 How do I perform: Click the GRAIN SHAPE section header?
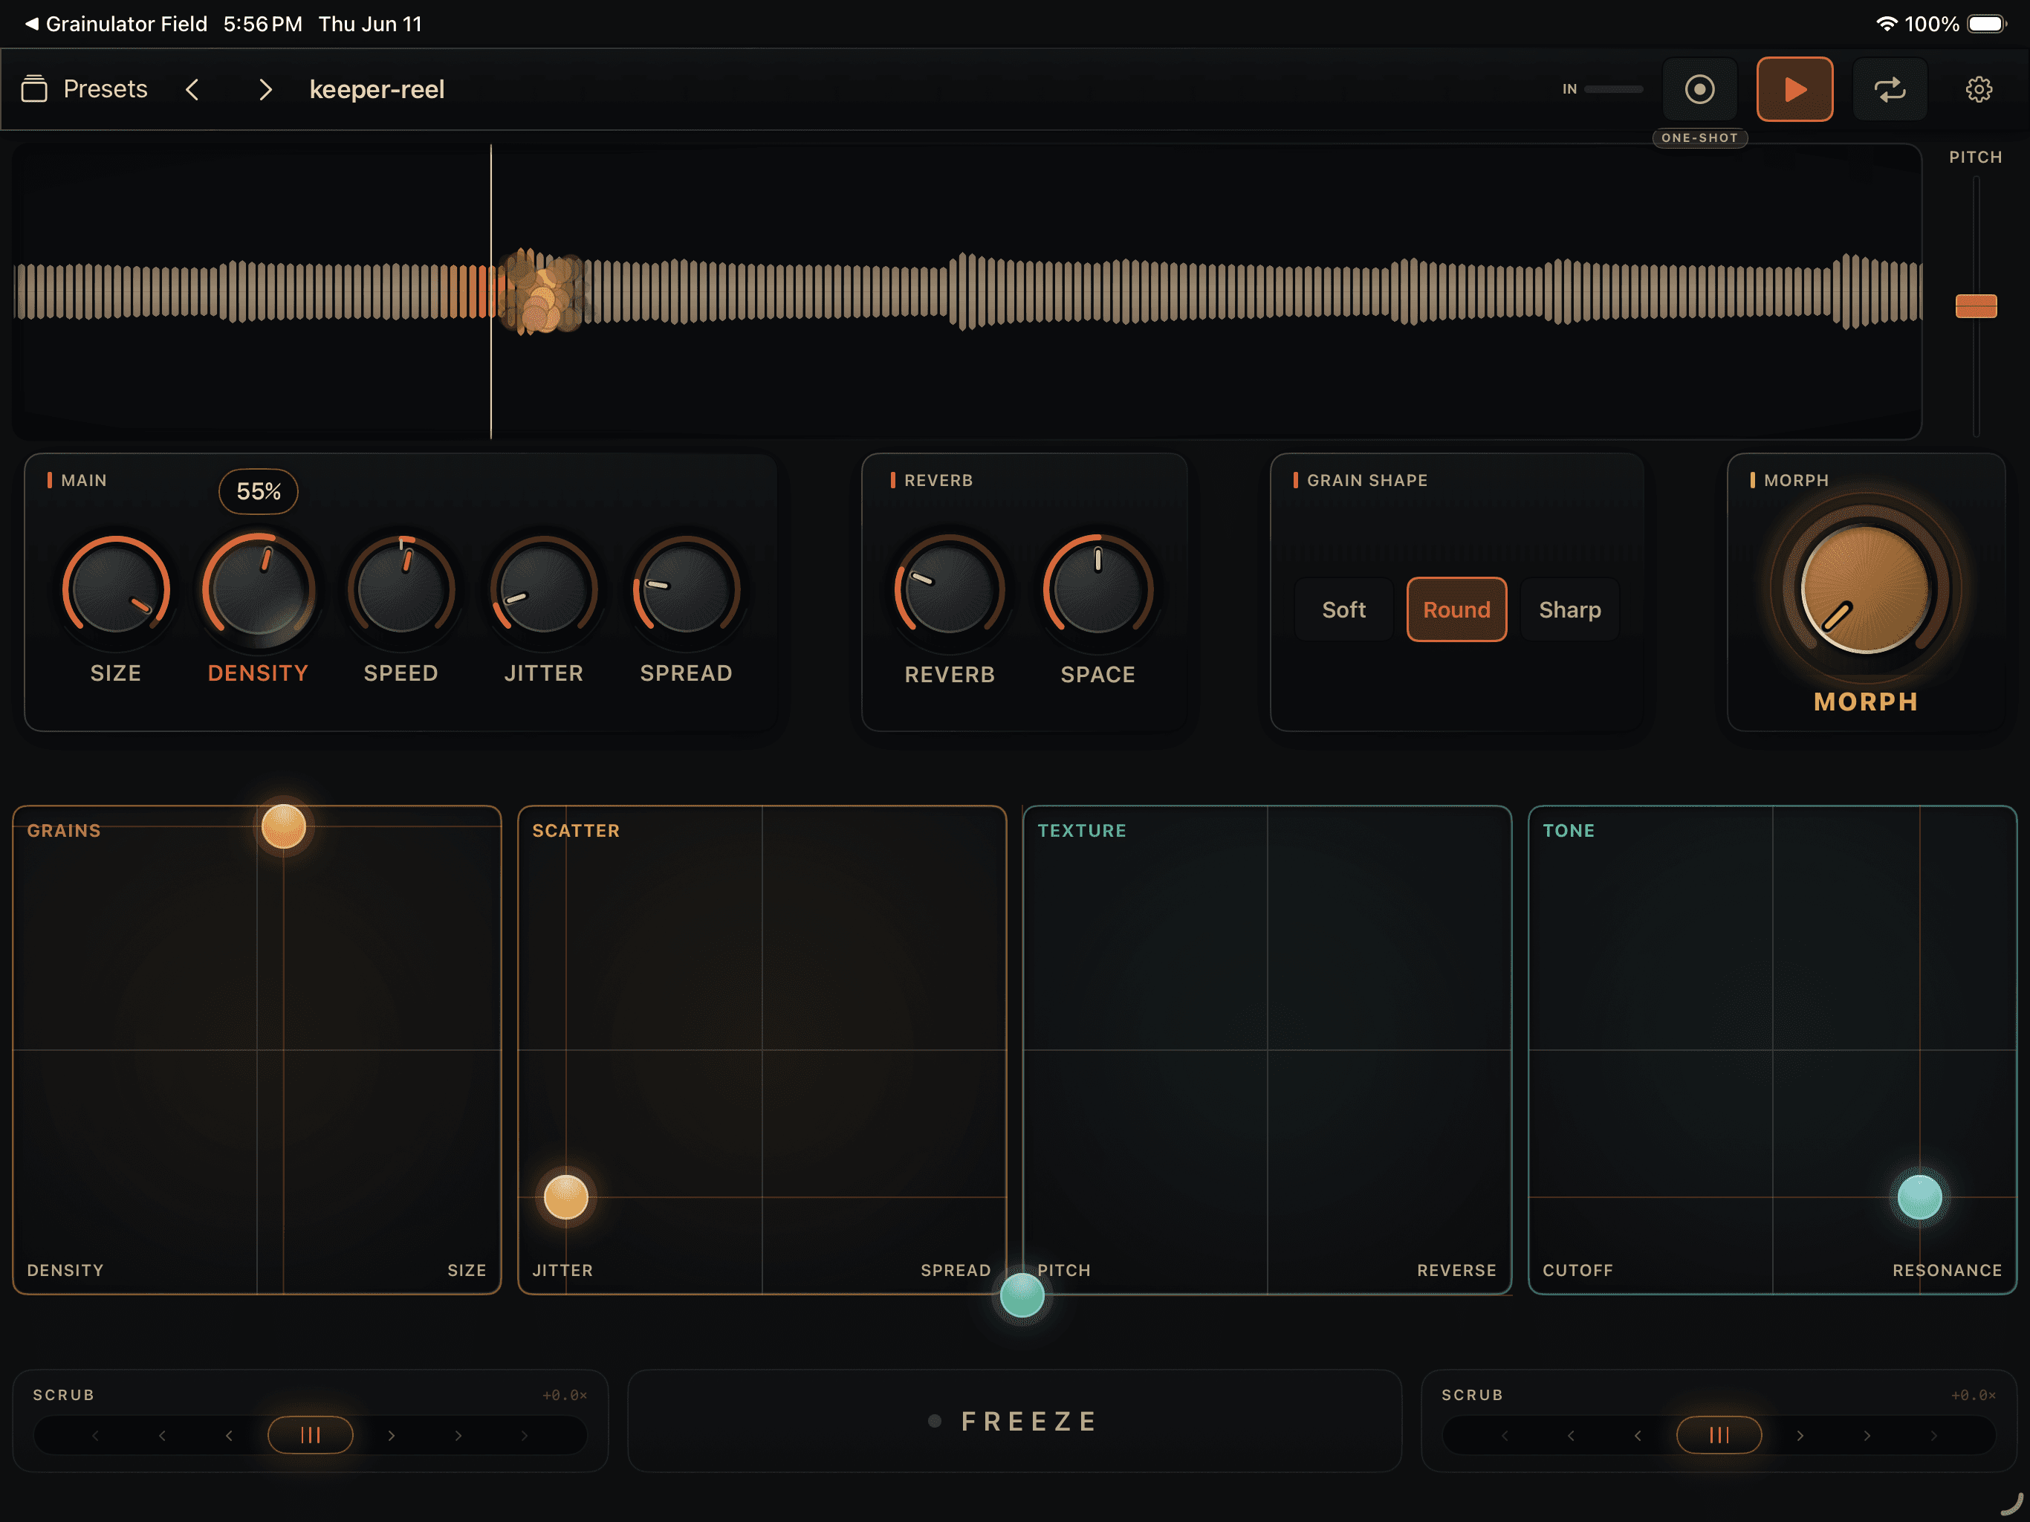click(1366, 480)
